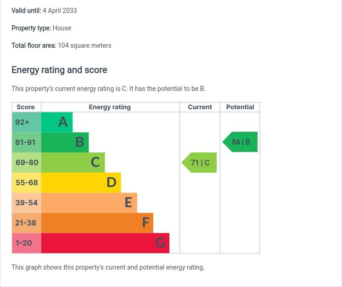Click the "Potential" column header
The width and height of the screenshot is (342, 287).
(240, 107)
